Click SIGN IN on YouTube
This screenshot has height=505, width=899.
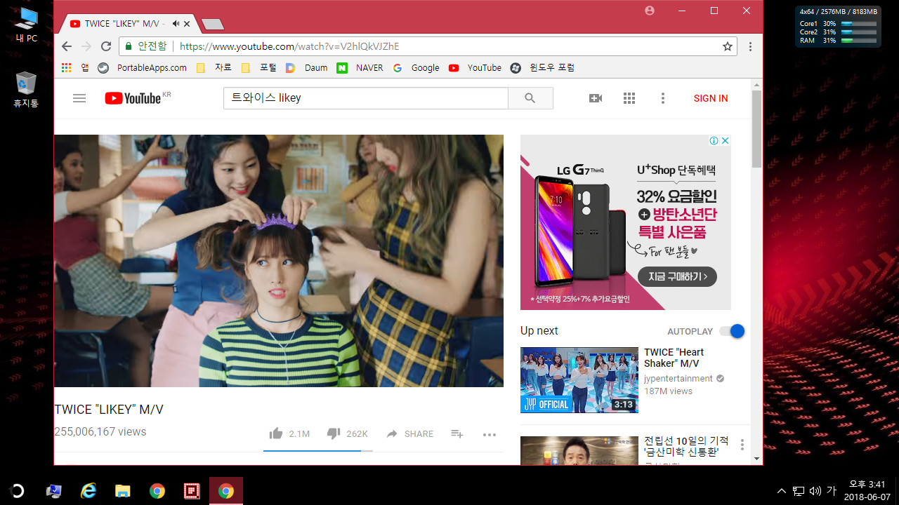[711, 98]
